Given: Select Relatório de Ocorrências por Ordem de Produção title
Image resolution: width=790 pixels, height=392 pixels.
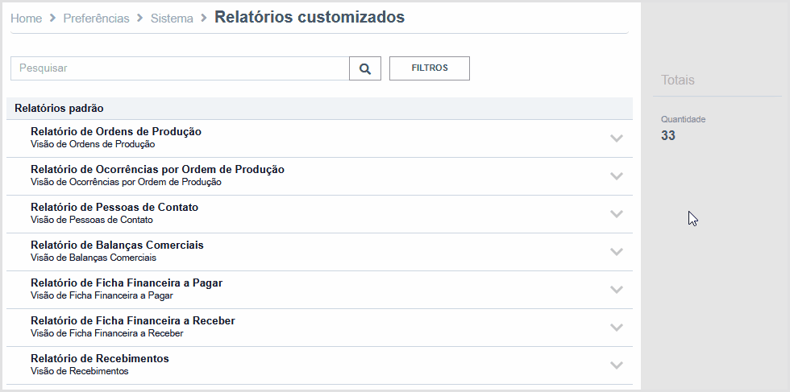Looking at the screenshot, I should point(157,170).
